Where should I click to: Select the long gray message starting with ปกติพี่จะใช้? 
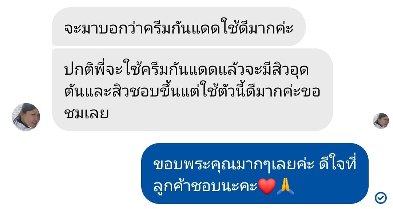tap(192, 90)
